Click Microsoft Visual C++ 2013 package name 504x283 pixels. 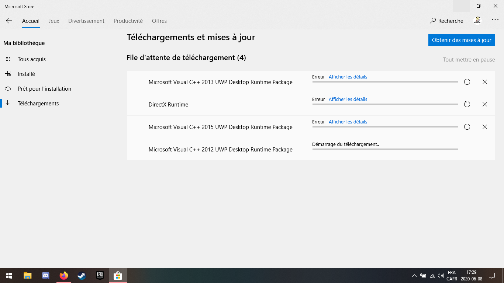(x=221, y=82)
